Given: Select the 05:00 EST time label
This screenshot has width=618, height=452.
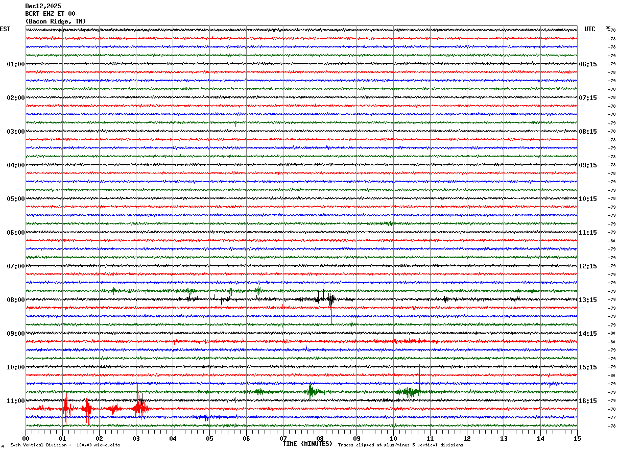Looking at the screenshot, I should pos(15,199).
